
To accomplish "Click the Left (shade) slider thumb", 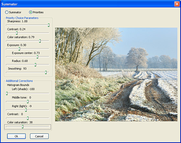I will click(x=7, y=93).
